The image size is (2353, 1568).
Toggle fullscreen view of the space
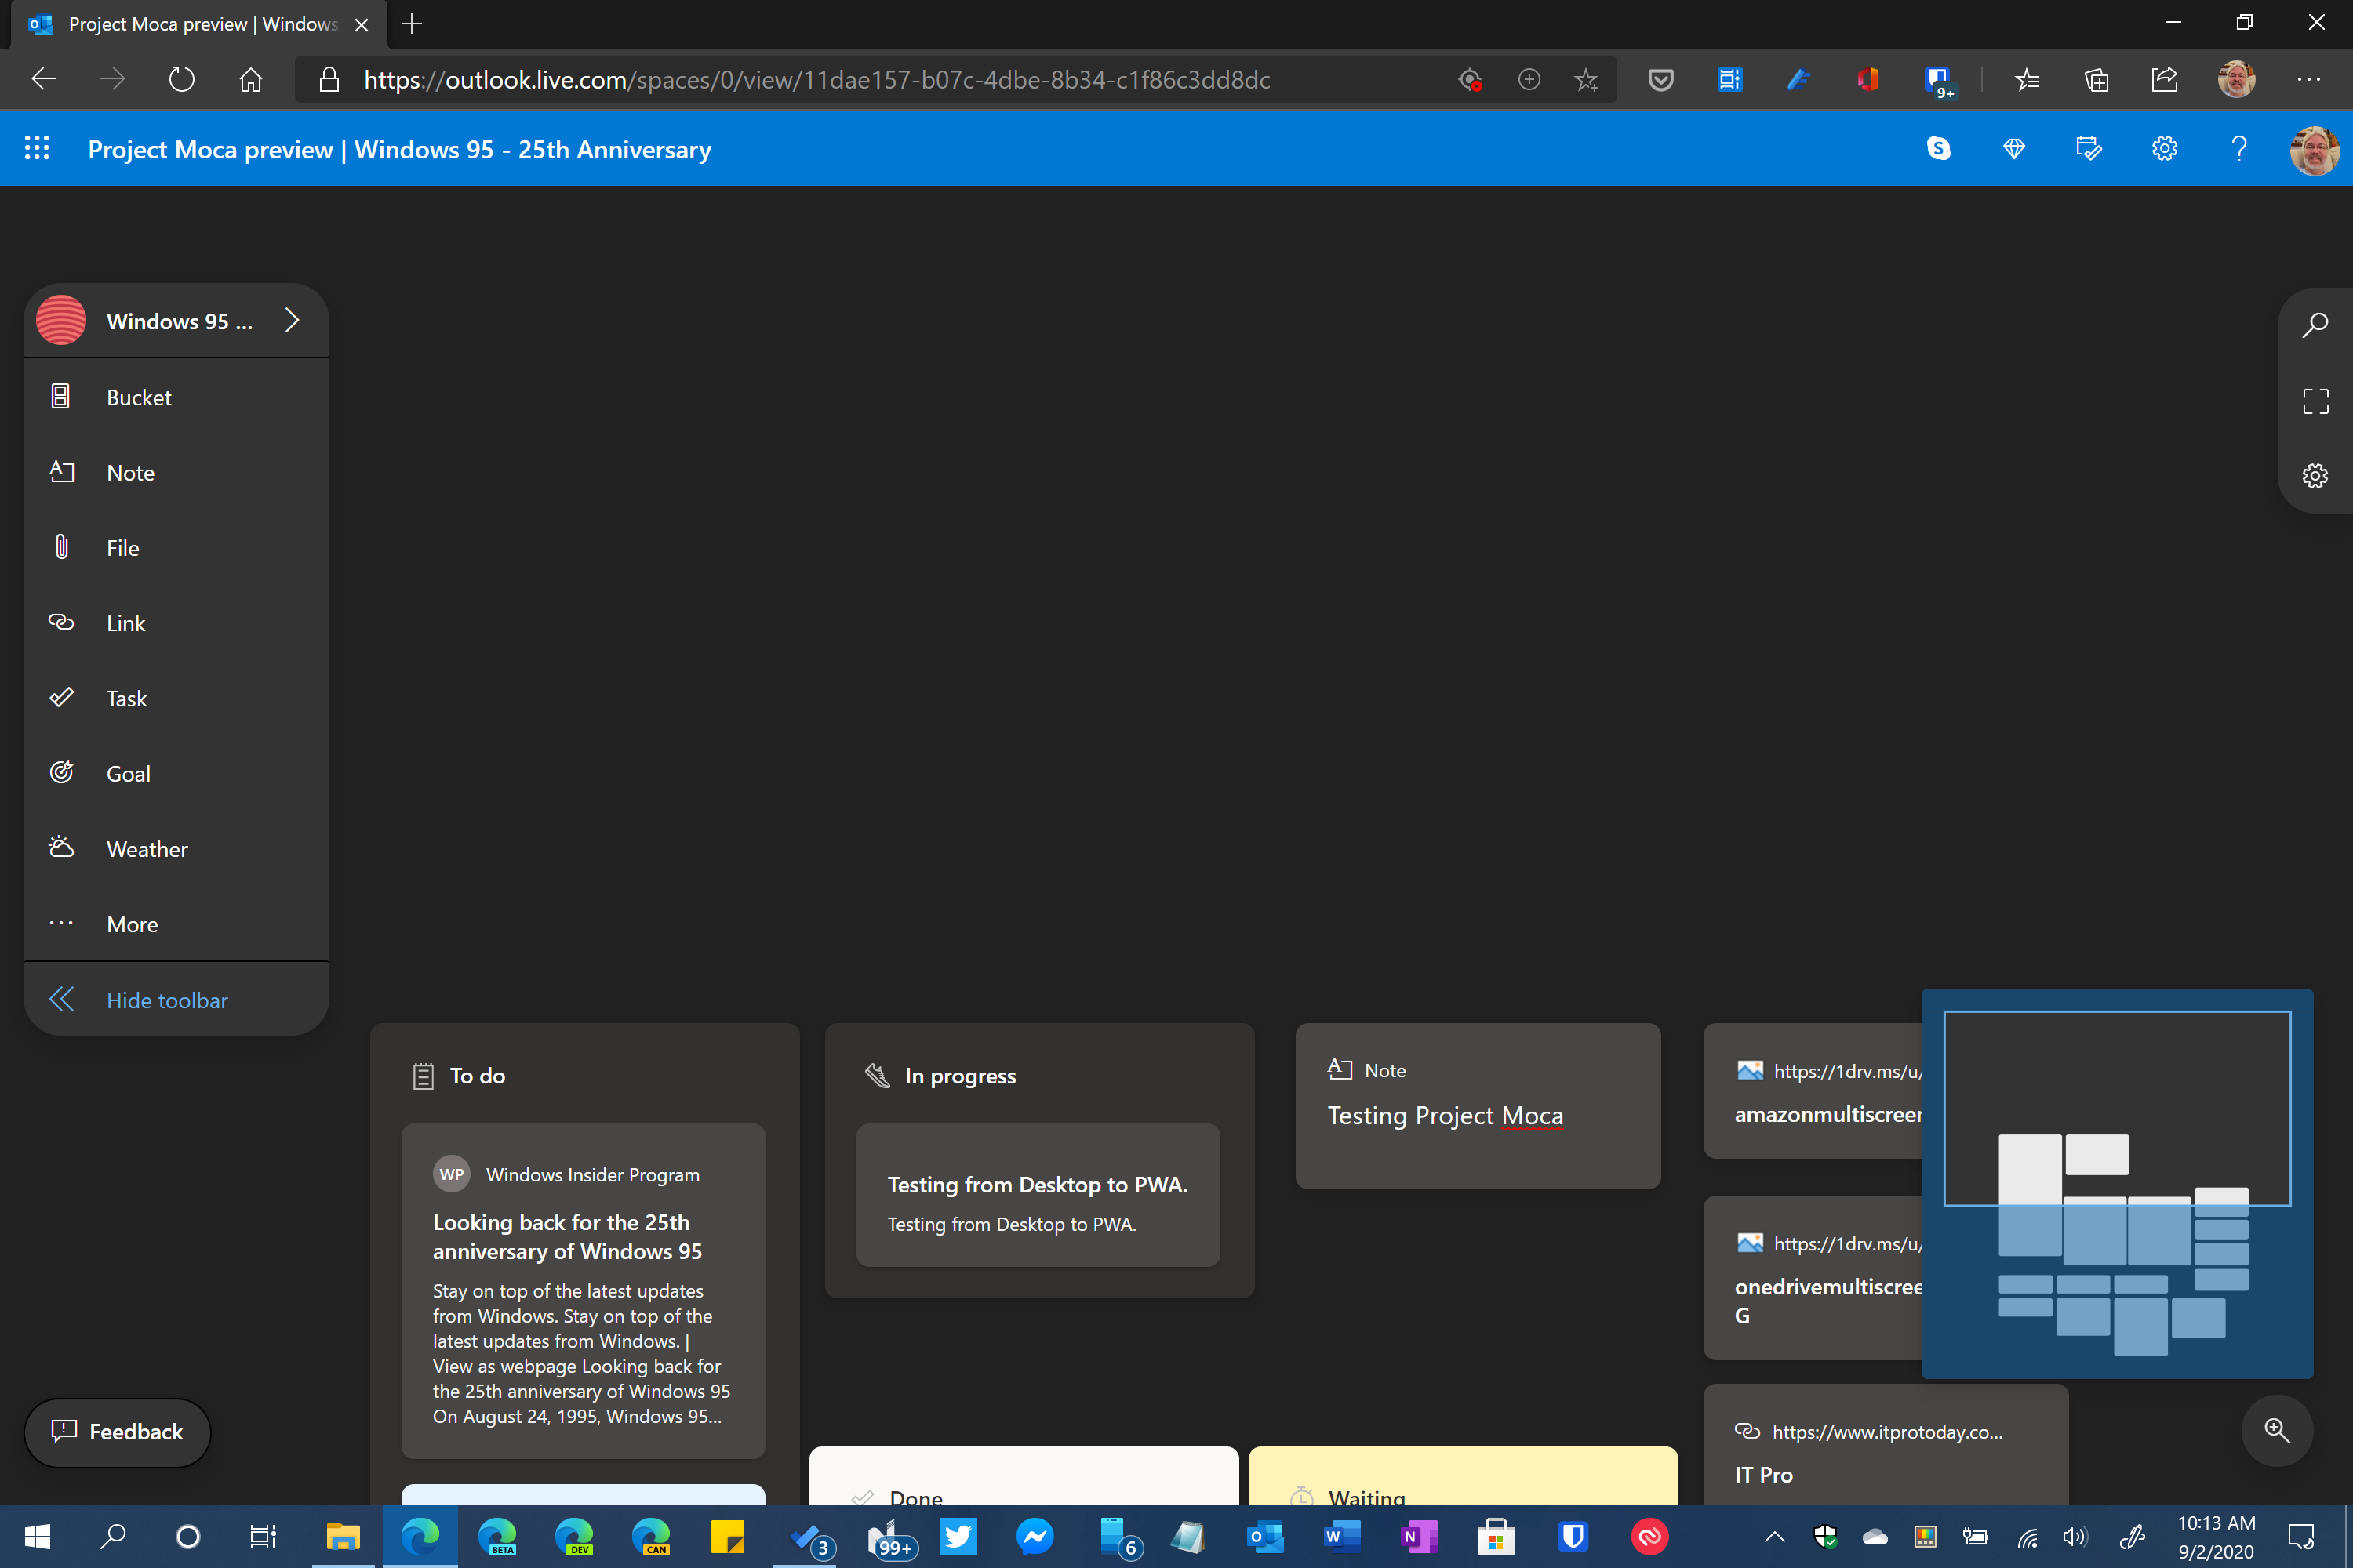click(x=2315, y=400)
